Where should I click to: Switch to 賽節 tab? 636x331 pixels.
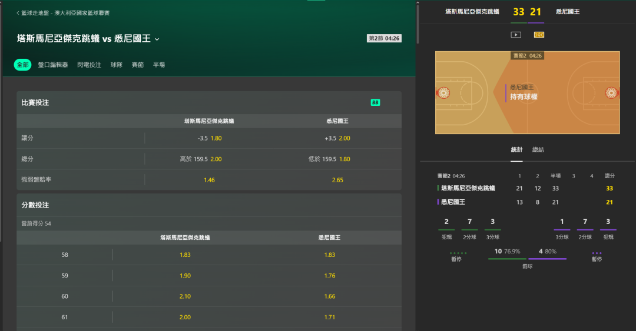pyautogui.click(x=137, y=65)
